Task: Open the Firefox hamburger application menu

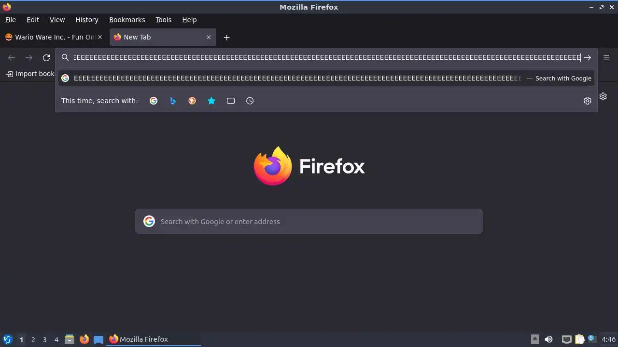Action: click(606, 57)
